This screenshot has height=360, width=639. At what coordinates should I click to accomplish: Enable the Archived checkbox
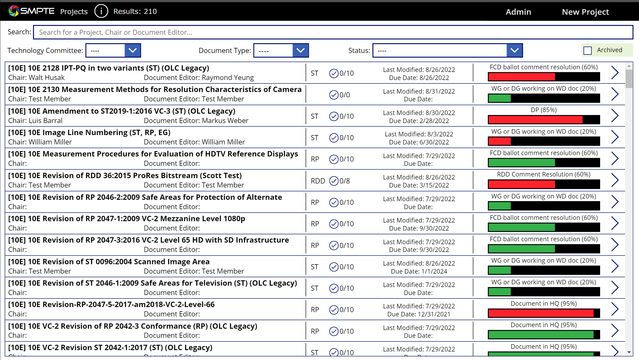click(588, 50)
